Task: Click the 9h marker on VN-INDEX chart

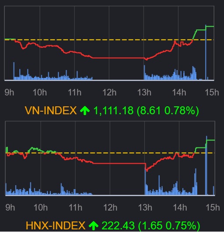Action: tap(9, 92)
